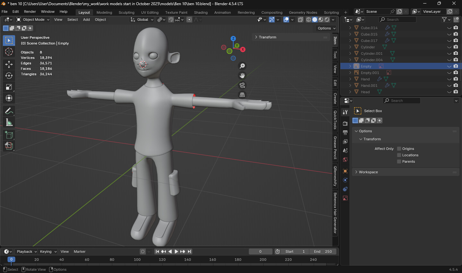Screen dimensions: 462x273
Task: Activate the Rotate tool
Action: (9, 76)
